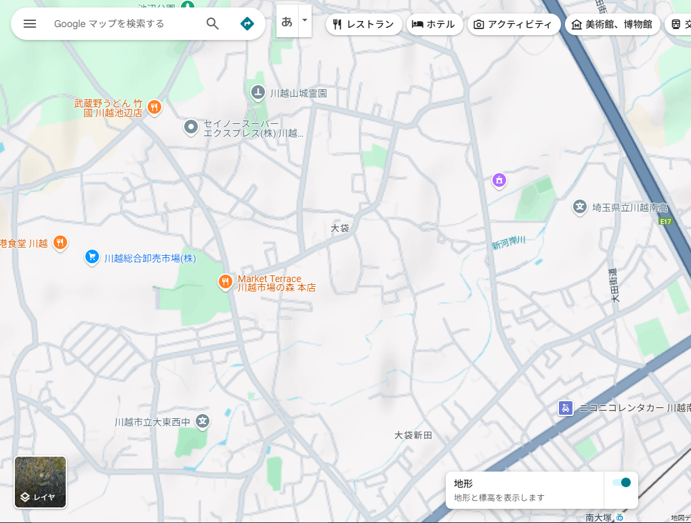Click the 埼玉県立川越南高 school icon
691x523 pixels.
(579, 208)
